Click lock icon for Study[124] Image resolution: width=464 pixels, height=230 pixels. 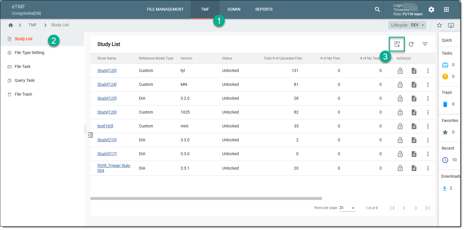(x=400, y=85)
